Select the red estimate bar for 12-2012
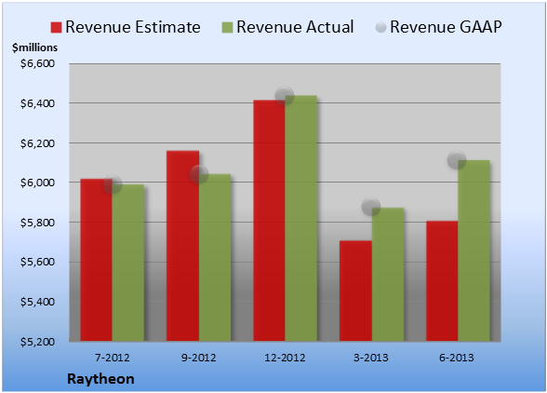The image size is (547, 393). point(270,221)
